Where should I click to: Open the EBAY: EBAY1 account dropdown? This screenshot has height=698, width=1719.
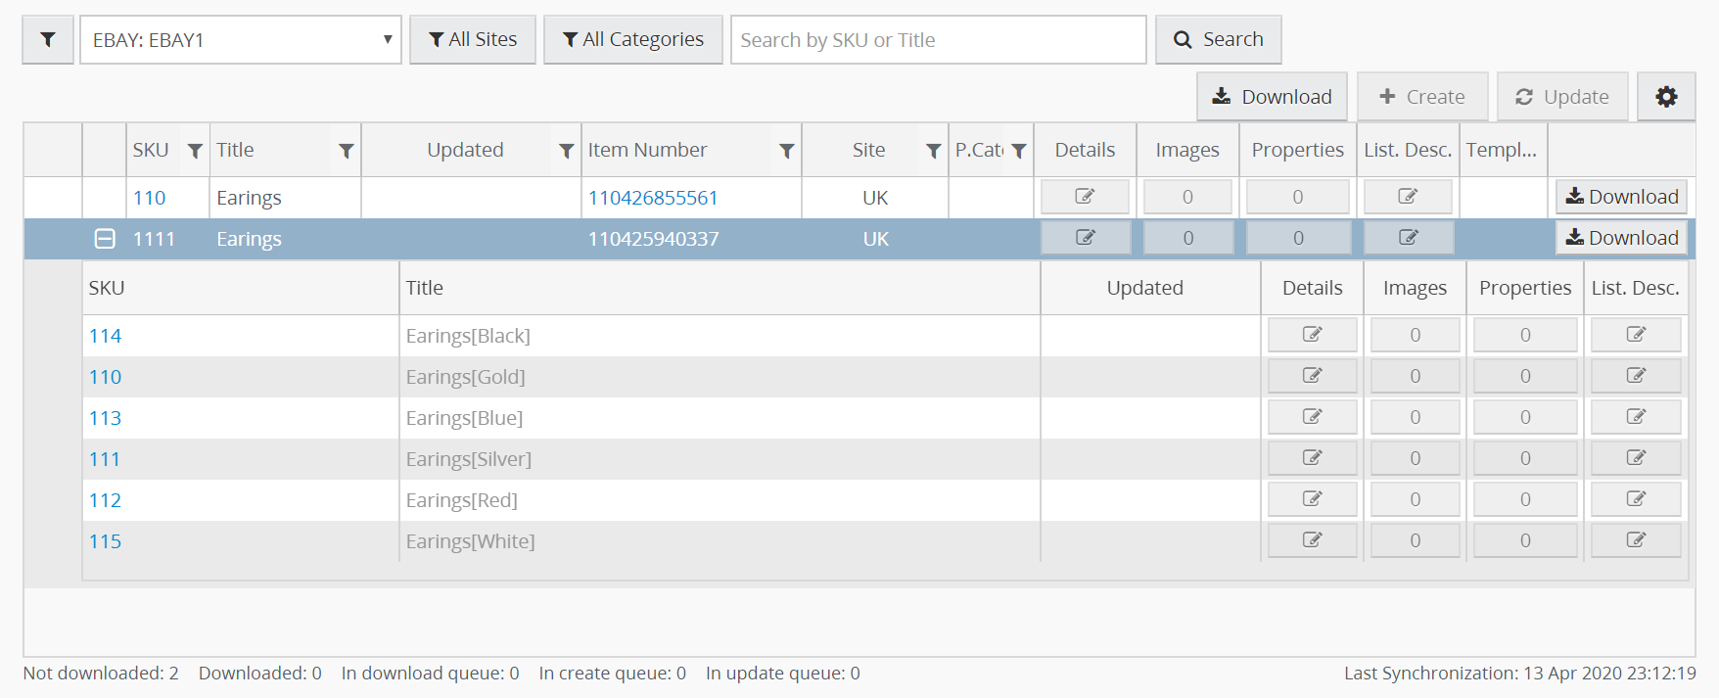(241, 40)
